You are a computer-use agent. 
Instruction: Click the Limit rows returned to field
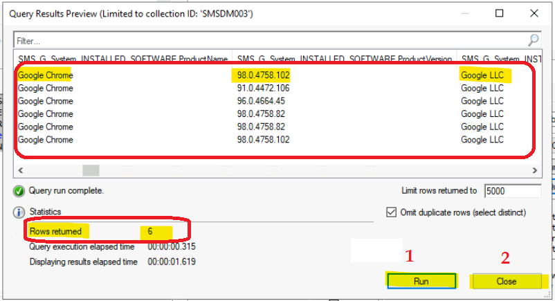pyautogui.click(x=513, y=191)
